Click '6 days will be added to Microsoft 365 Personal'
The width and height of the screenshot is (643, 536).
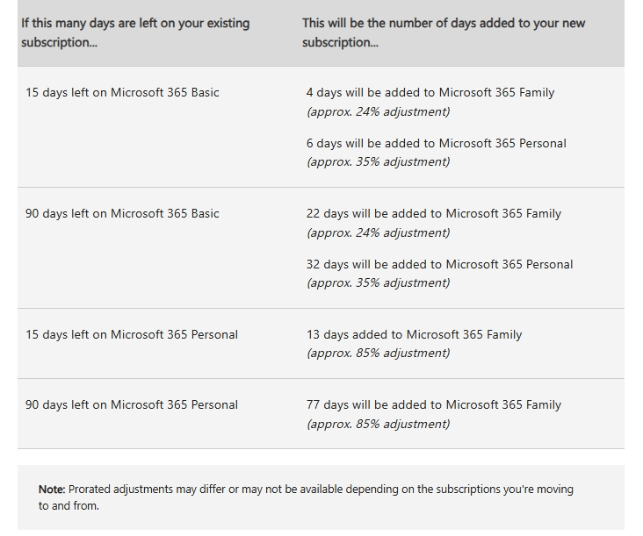click(x=437, y=143)
